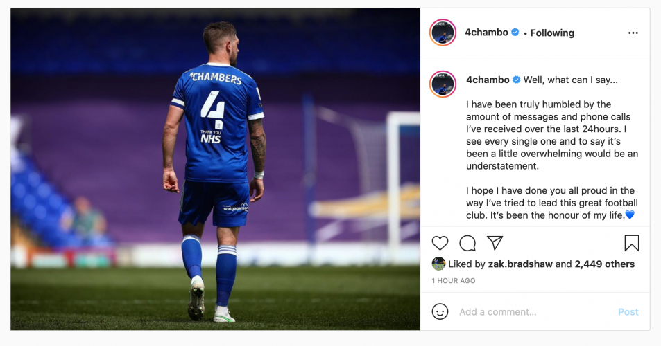Viewport: 661px width, 346px height.
Task: Open the three-dot more options menu
Action: point(633,33)
